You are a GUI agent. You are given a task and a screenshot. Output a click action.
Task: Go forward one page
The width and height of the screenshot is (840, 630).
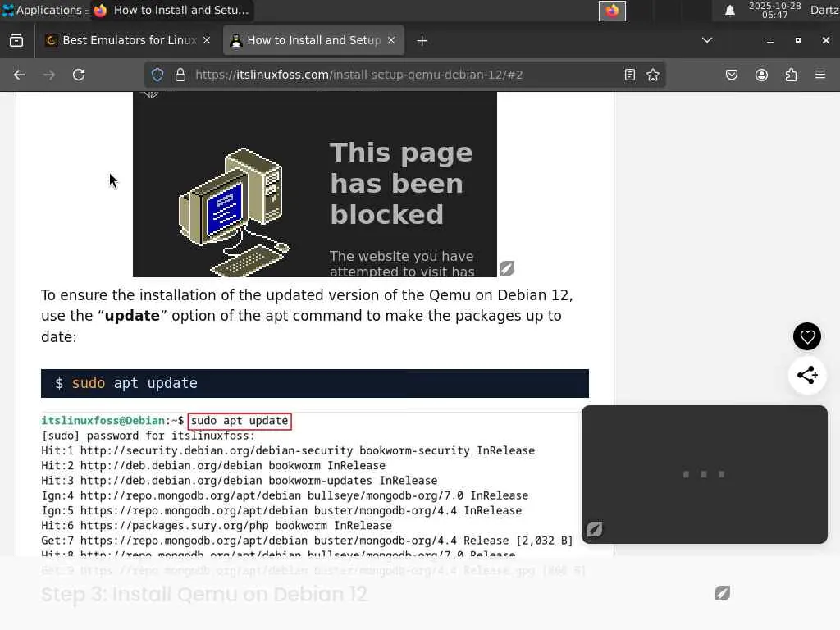point(49,75)
